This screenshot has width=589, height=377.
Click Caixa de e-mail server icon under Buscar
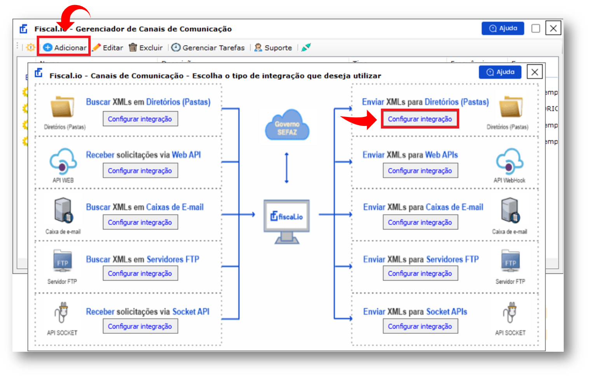point(63,211)
